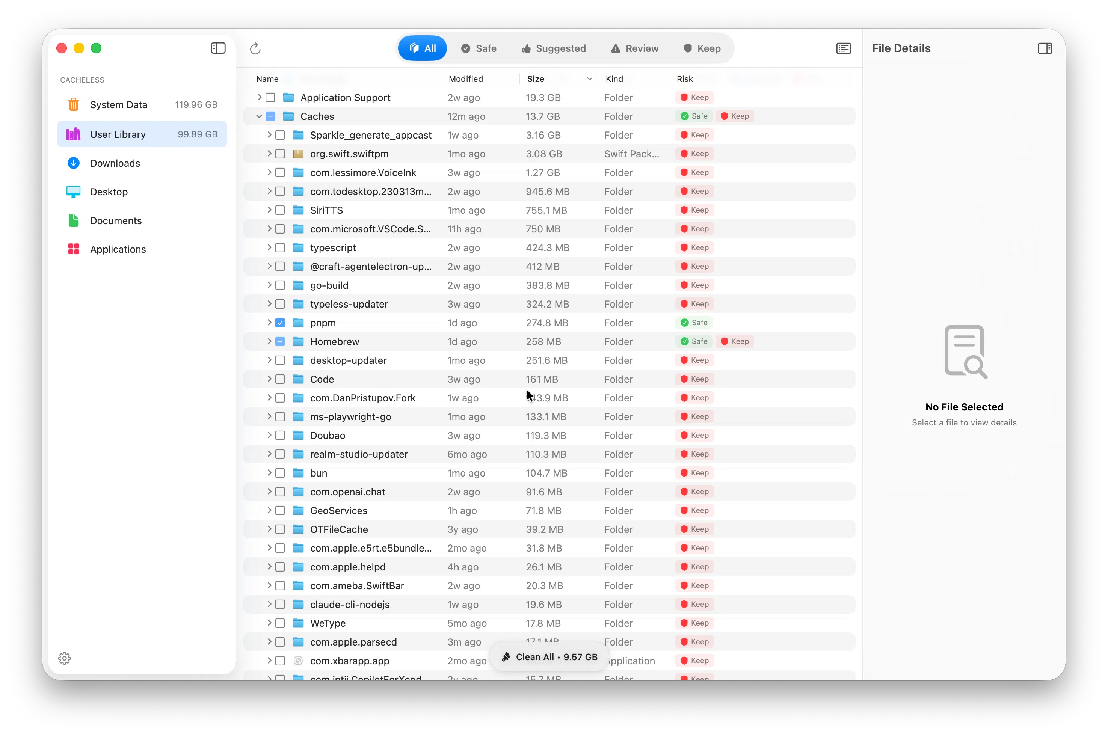The width and height of the screenshot is (1108, 736).
Task: Expand the go-build folder
Action: pyautogui.click(x=269, y=285)
